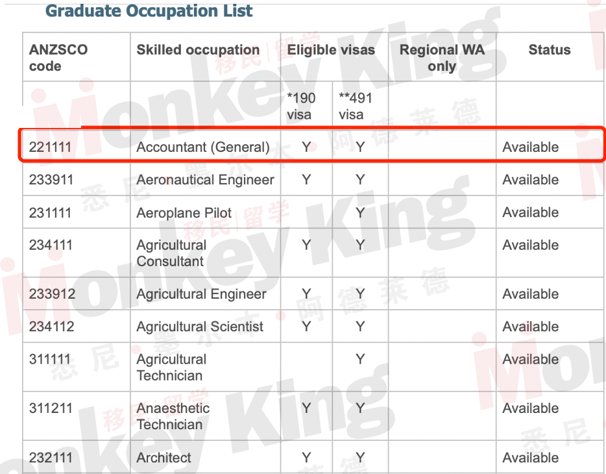Click Available status for Aeroplane Pilot

[530, 212]
